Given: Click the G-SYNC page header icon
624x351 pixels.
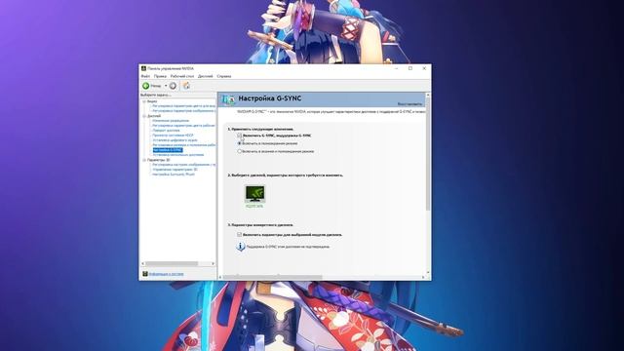Looking at the screenshot, I should click(228, 99).
